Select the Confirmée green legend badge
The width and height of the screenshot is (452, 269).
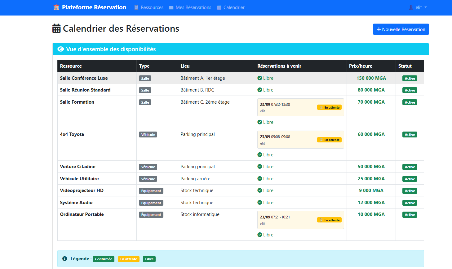pos(104,259)
